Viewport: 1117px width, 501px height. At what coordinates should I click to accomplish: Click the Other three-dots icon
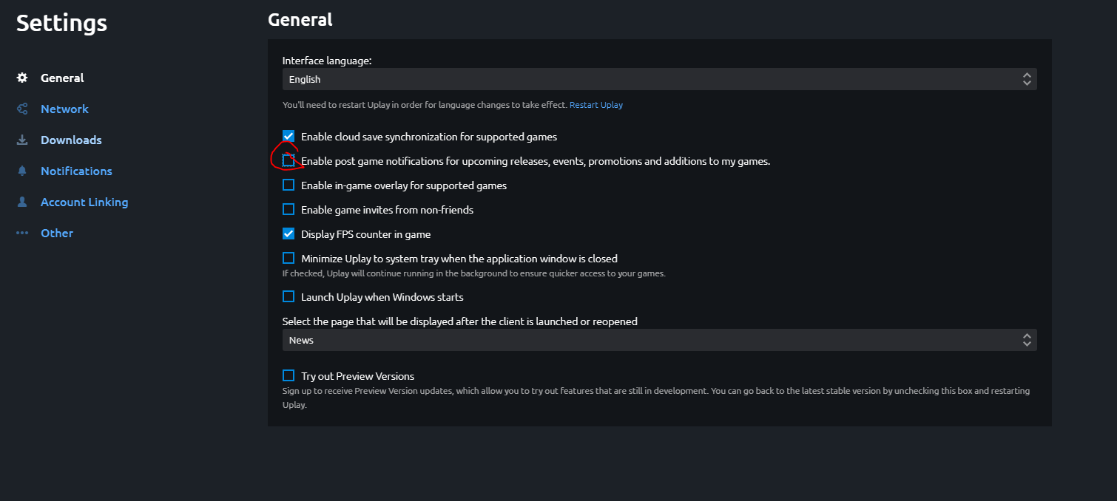click(22, 233)
